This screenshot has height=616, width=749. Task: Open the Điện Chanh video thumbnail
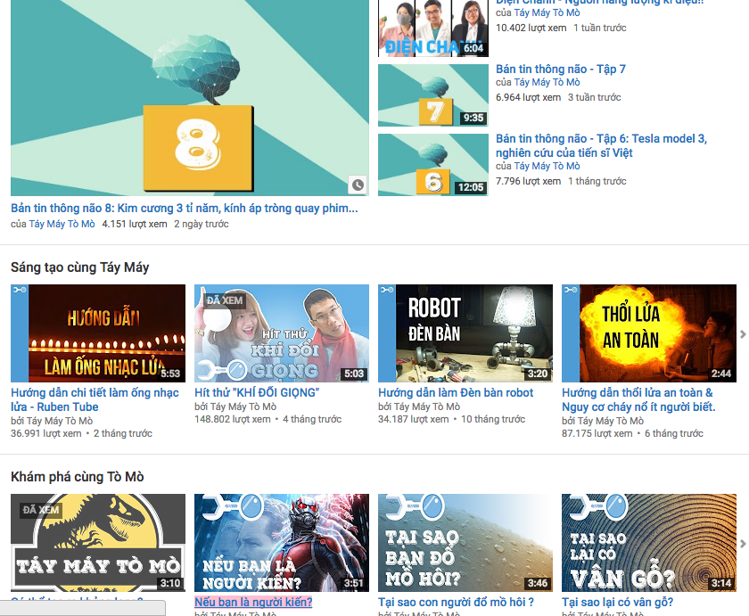coord(432,29)
